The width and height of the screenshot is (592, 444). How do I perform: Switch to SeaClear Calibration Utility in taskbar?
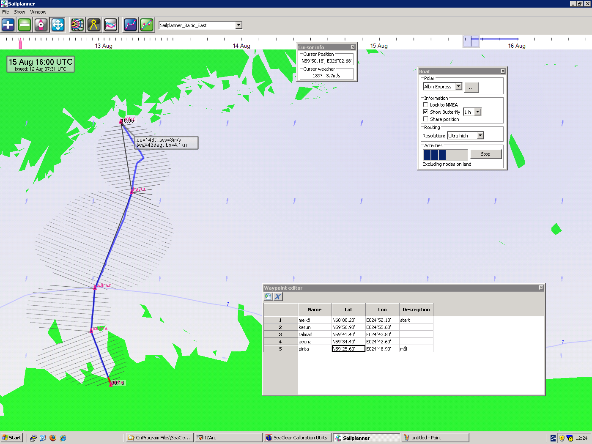click(297, 438)
